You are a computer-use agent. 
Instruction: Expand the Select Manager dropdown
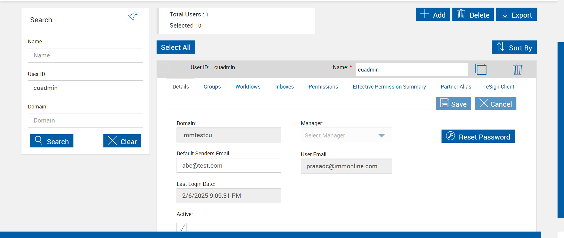click(x=346, y=135)
